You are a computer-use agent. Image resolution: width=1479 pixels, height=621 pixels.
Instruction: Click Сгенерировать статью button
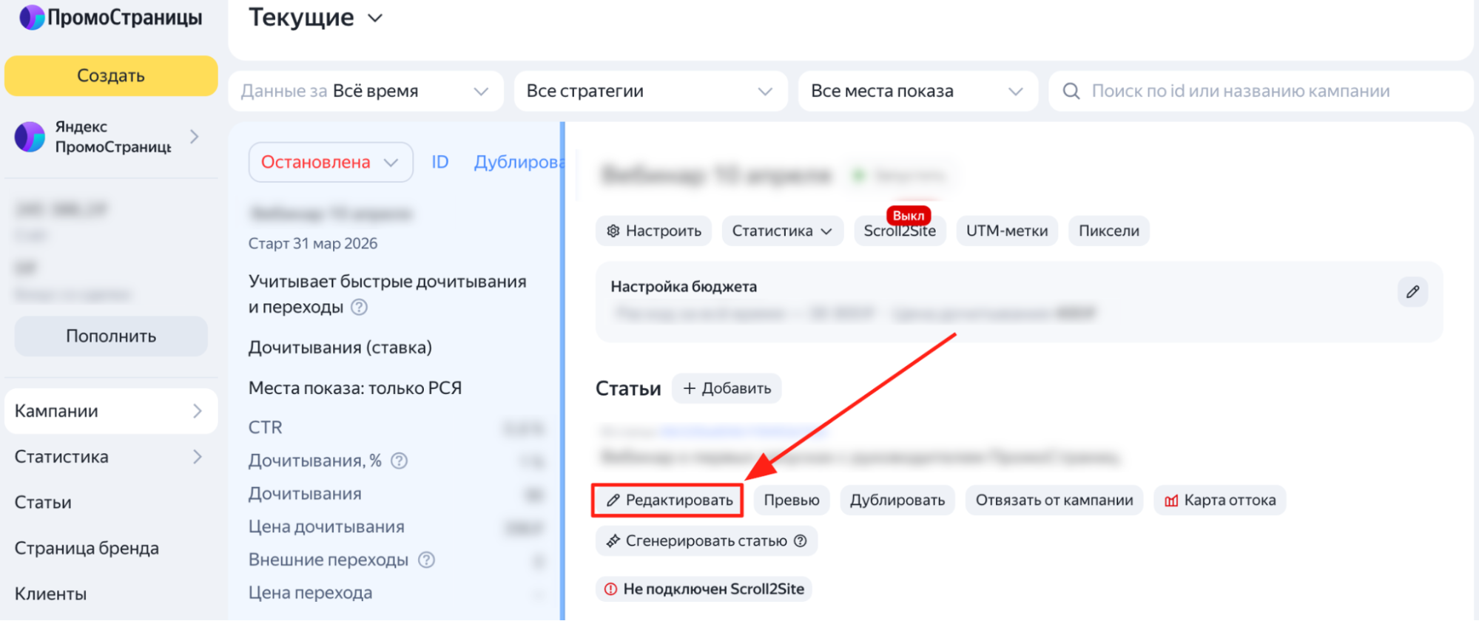(707, 541)
